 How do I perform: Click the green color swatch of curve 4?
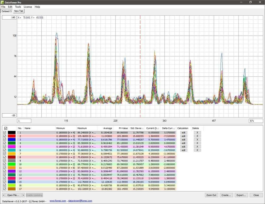point(12,143)
